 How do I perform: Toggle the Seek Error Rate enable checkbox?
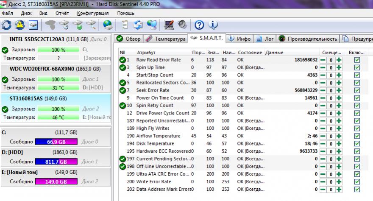pyautogui.click(x=357, y=90)
